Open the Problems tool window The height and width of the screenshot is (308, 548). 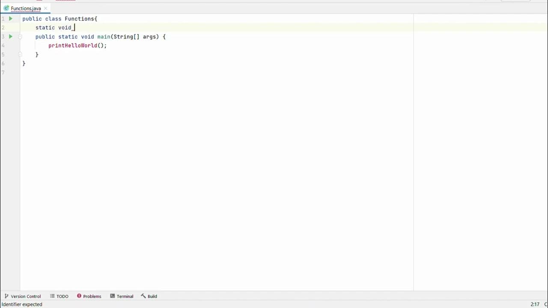(89, 296)
